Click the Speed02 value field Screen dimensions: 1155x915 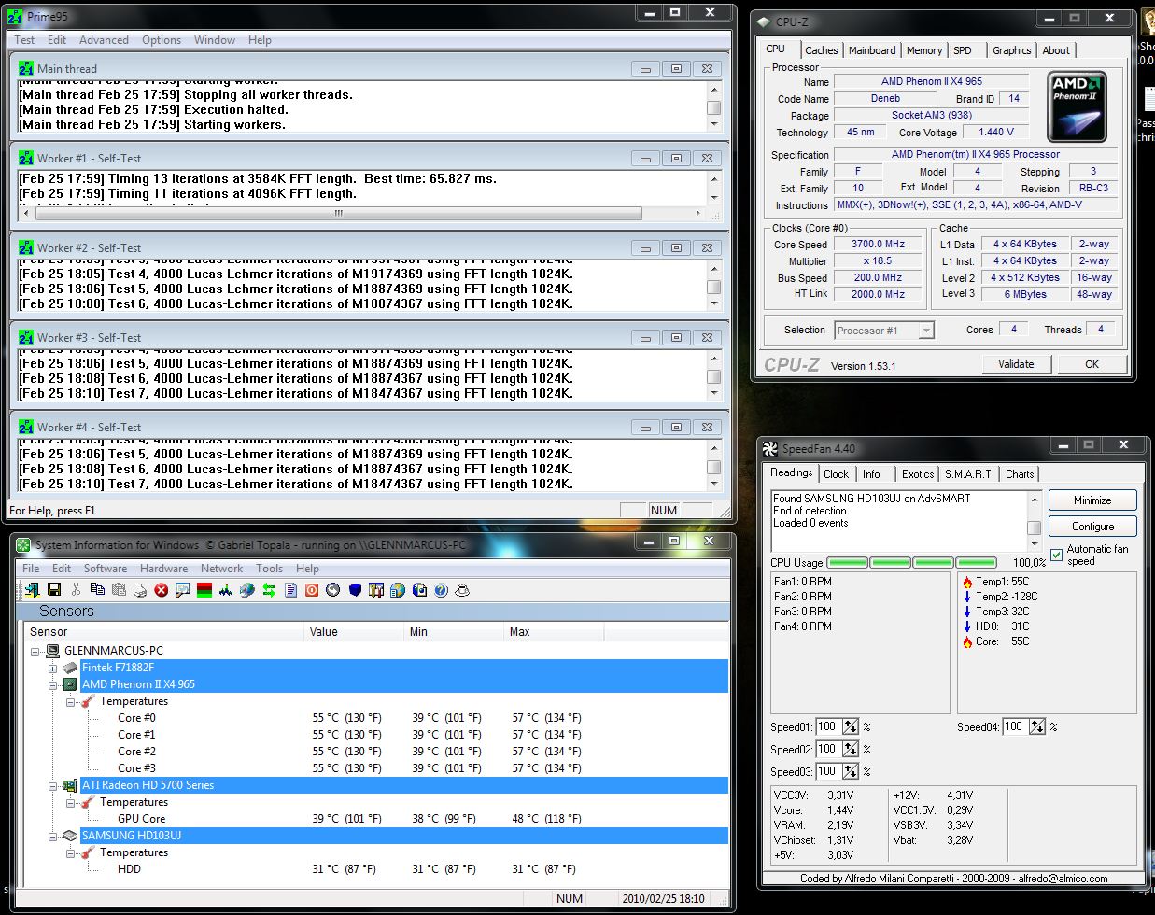coord(828,750)
